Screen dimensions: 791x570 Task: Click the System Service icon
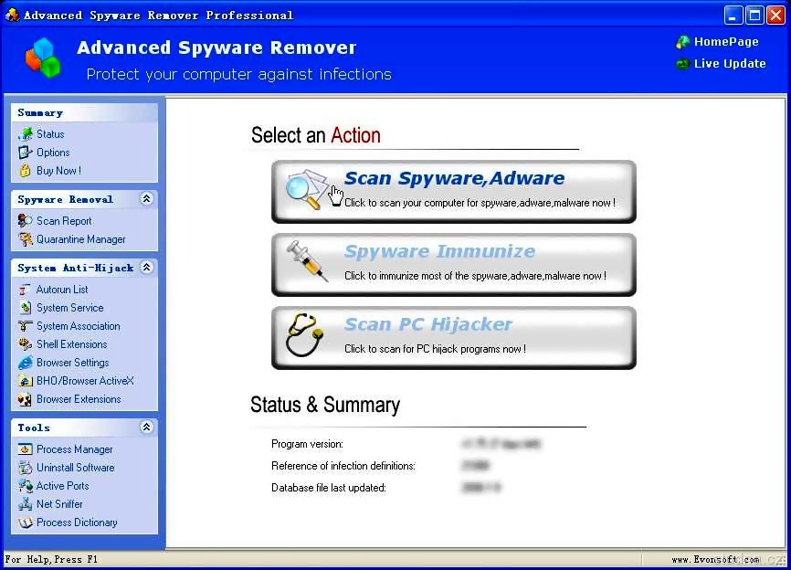(26, 308)
